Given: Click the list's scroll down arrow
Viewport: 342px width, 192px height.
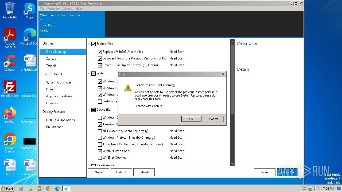Looking at the screenshot, I should click(x=232, y=164).
